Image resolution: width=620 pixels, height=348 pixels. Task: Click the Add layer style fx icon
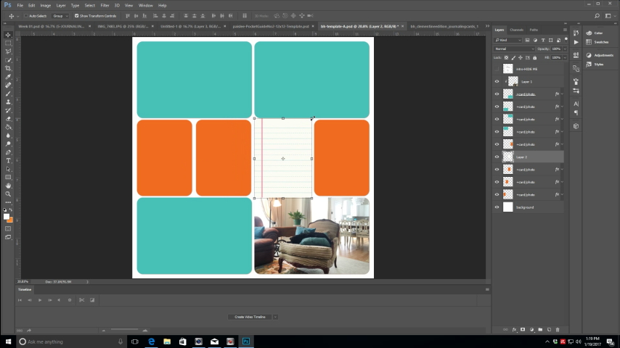[514, 329]
